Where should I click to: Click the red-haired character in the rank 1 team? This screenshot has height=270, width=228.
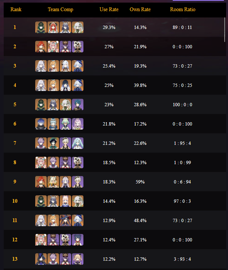point(53,27)
